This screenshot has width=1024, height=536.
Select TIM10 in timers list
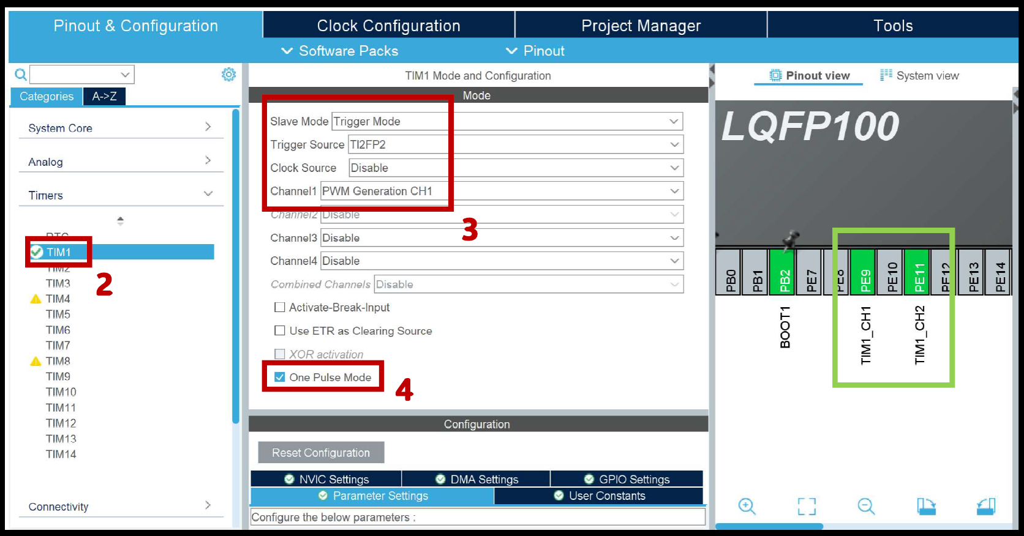click(61, 392)
